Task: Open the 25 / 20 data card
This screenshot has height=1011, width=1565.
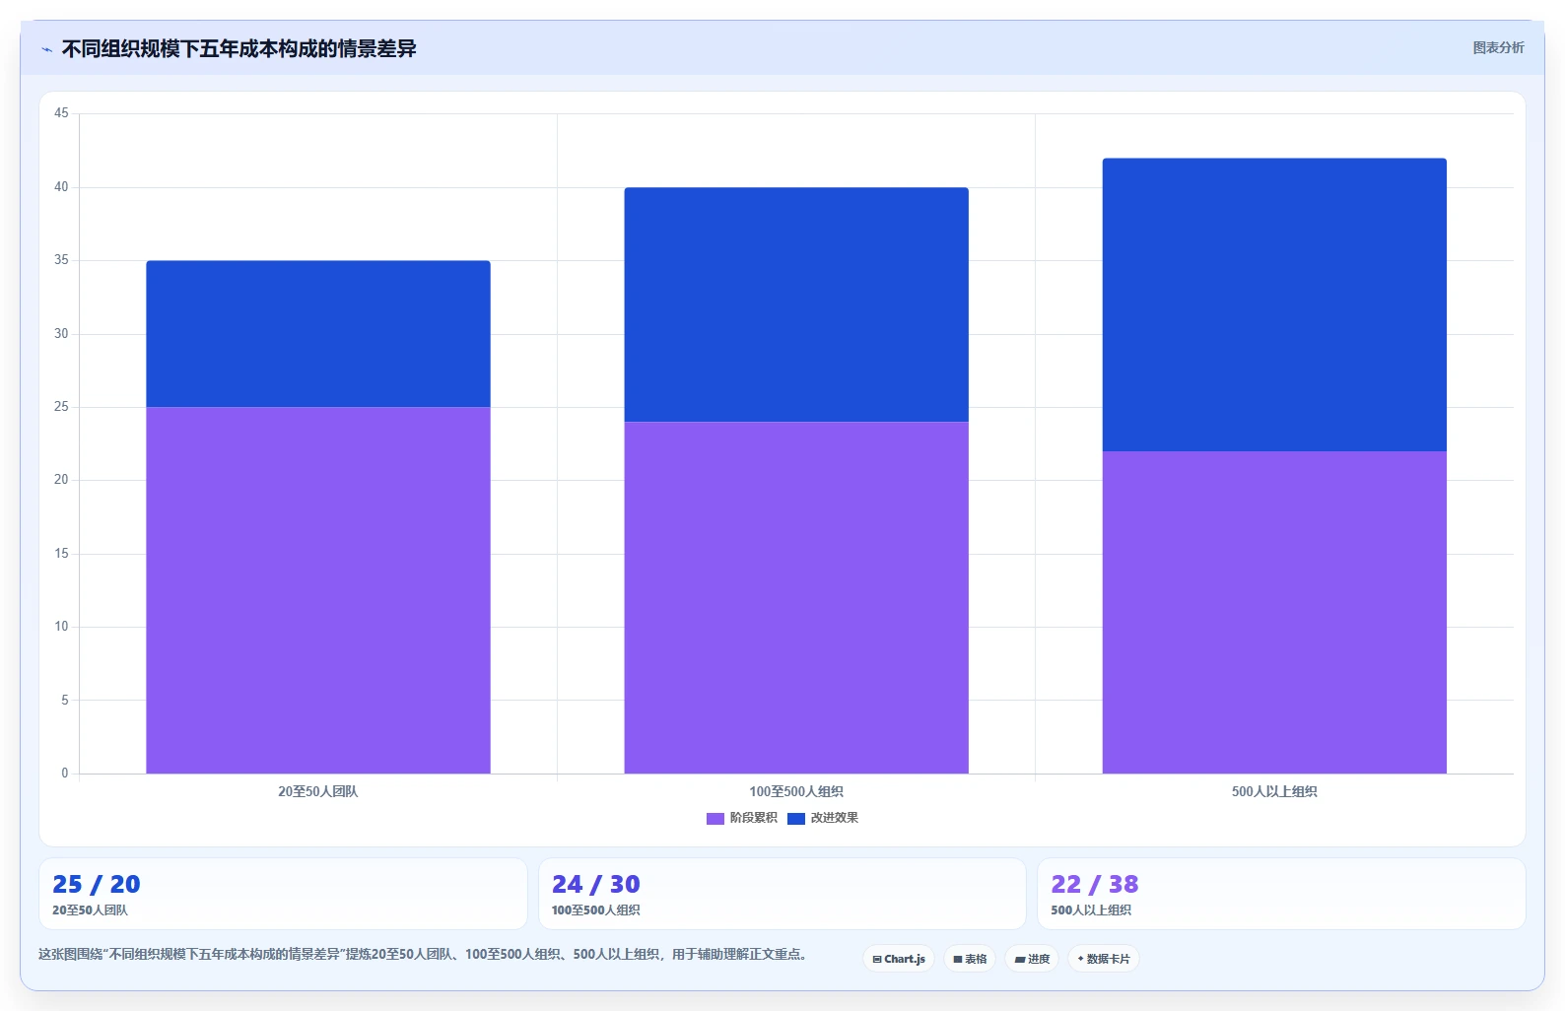Action: coord(283,894)
